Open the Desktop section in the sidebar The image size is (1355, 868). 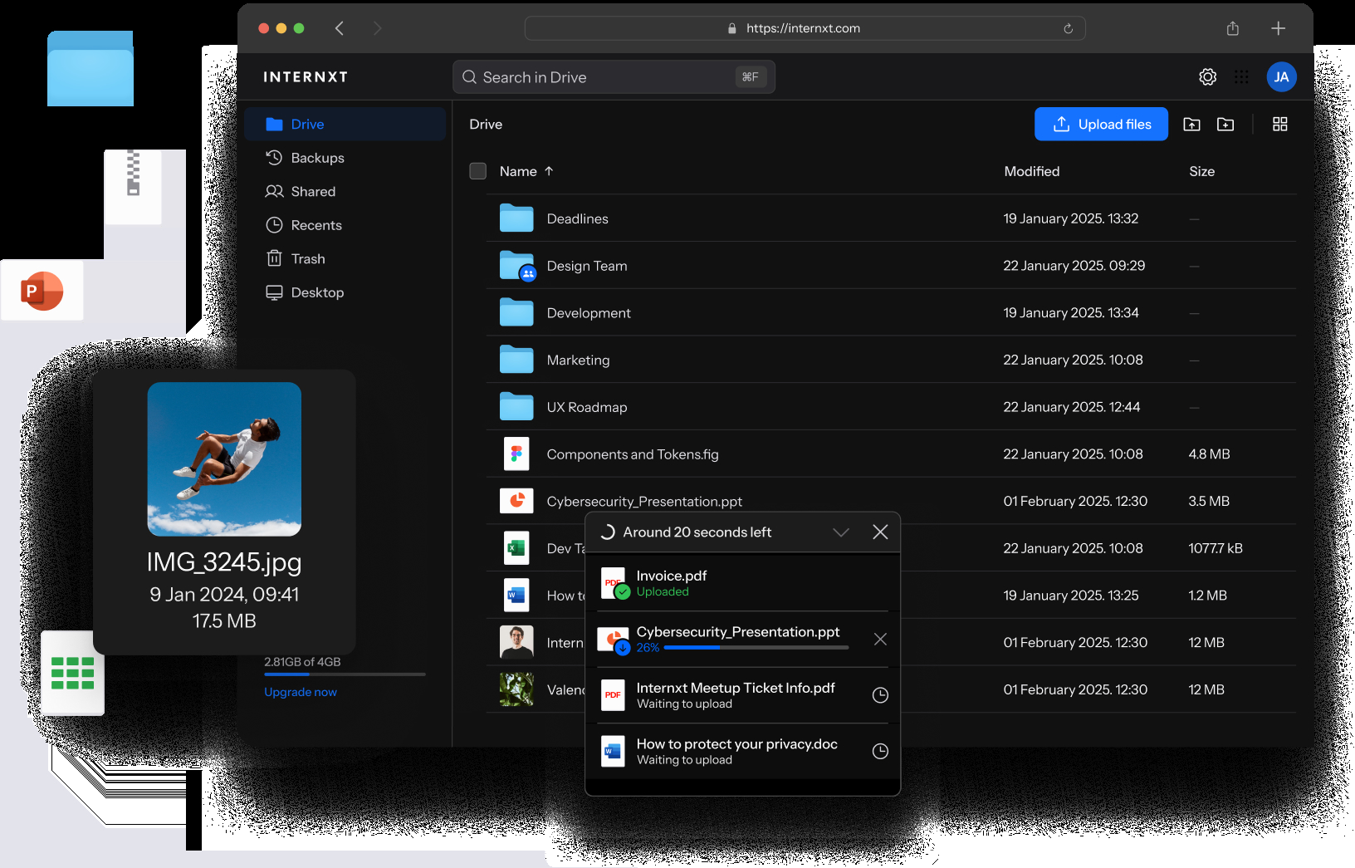[x=316, y=292]
